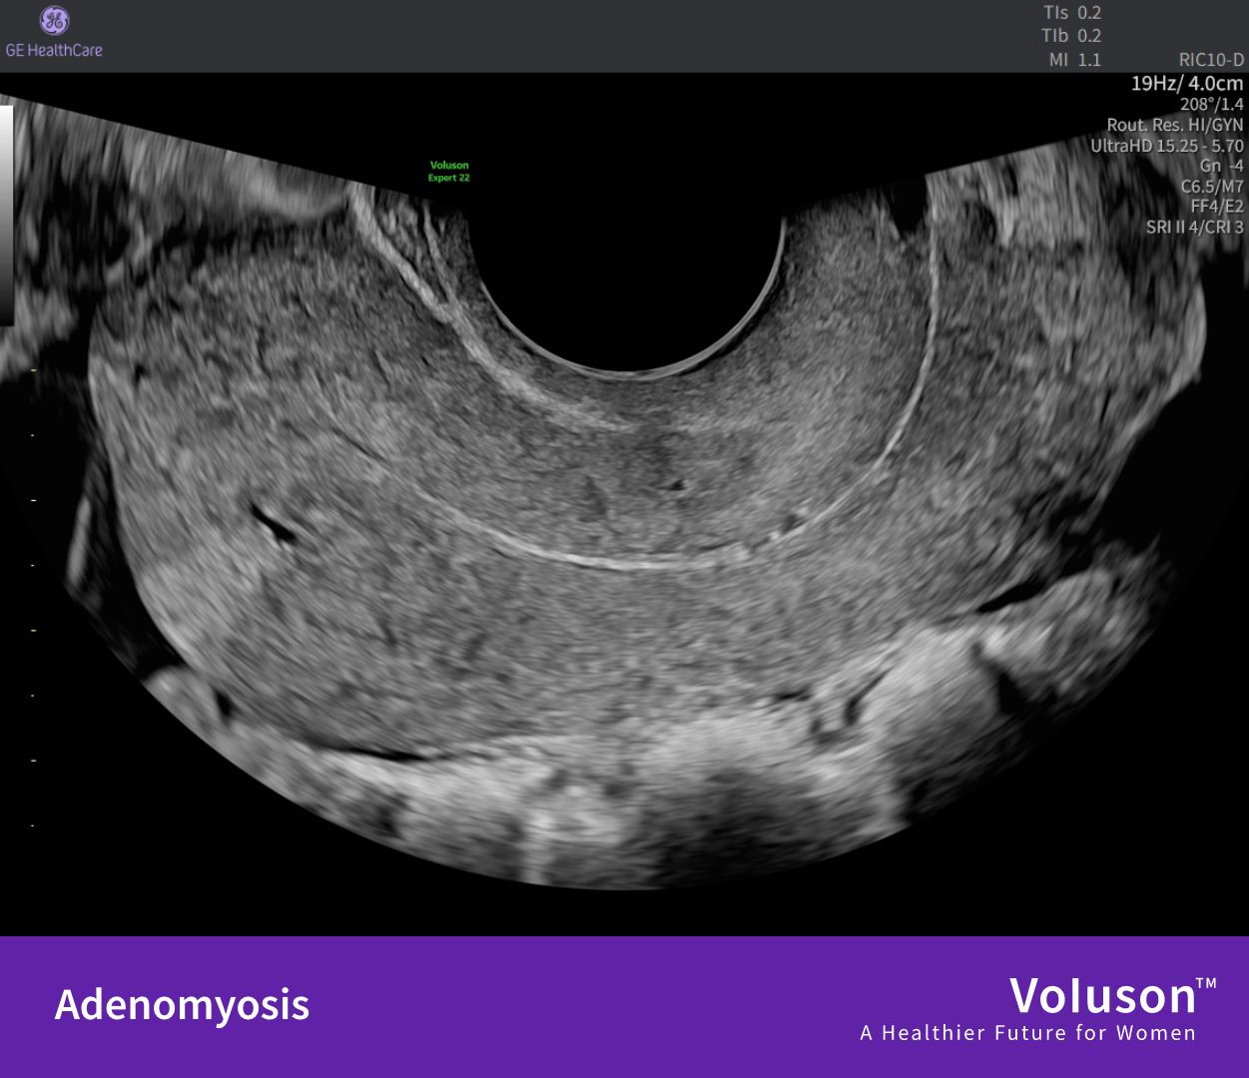The width and height of the screenshot is (1249, 1078).
Task: Click the MI 1.1 mechanical index value
Action: point(1074,60)
